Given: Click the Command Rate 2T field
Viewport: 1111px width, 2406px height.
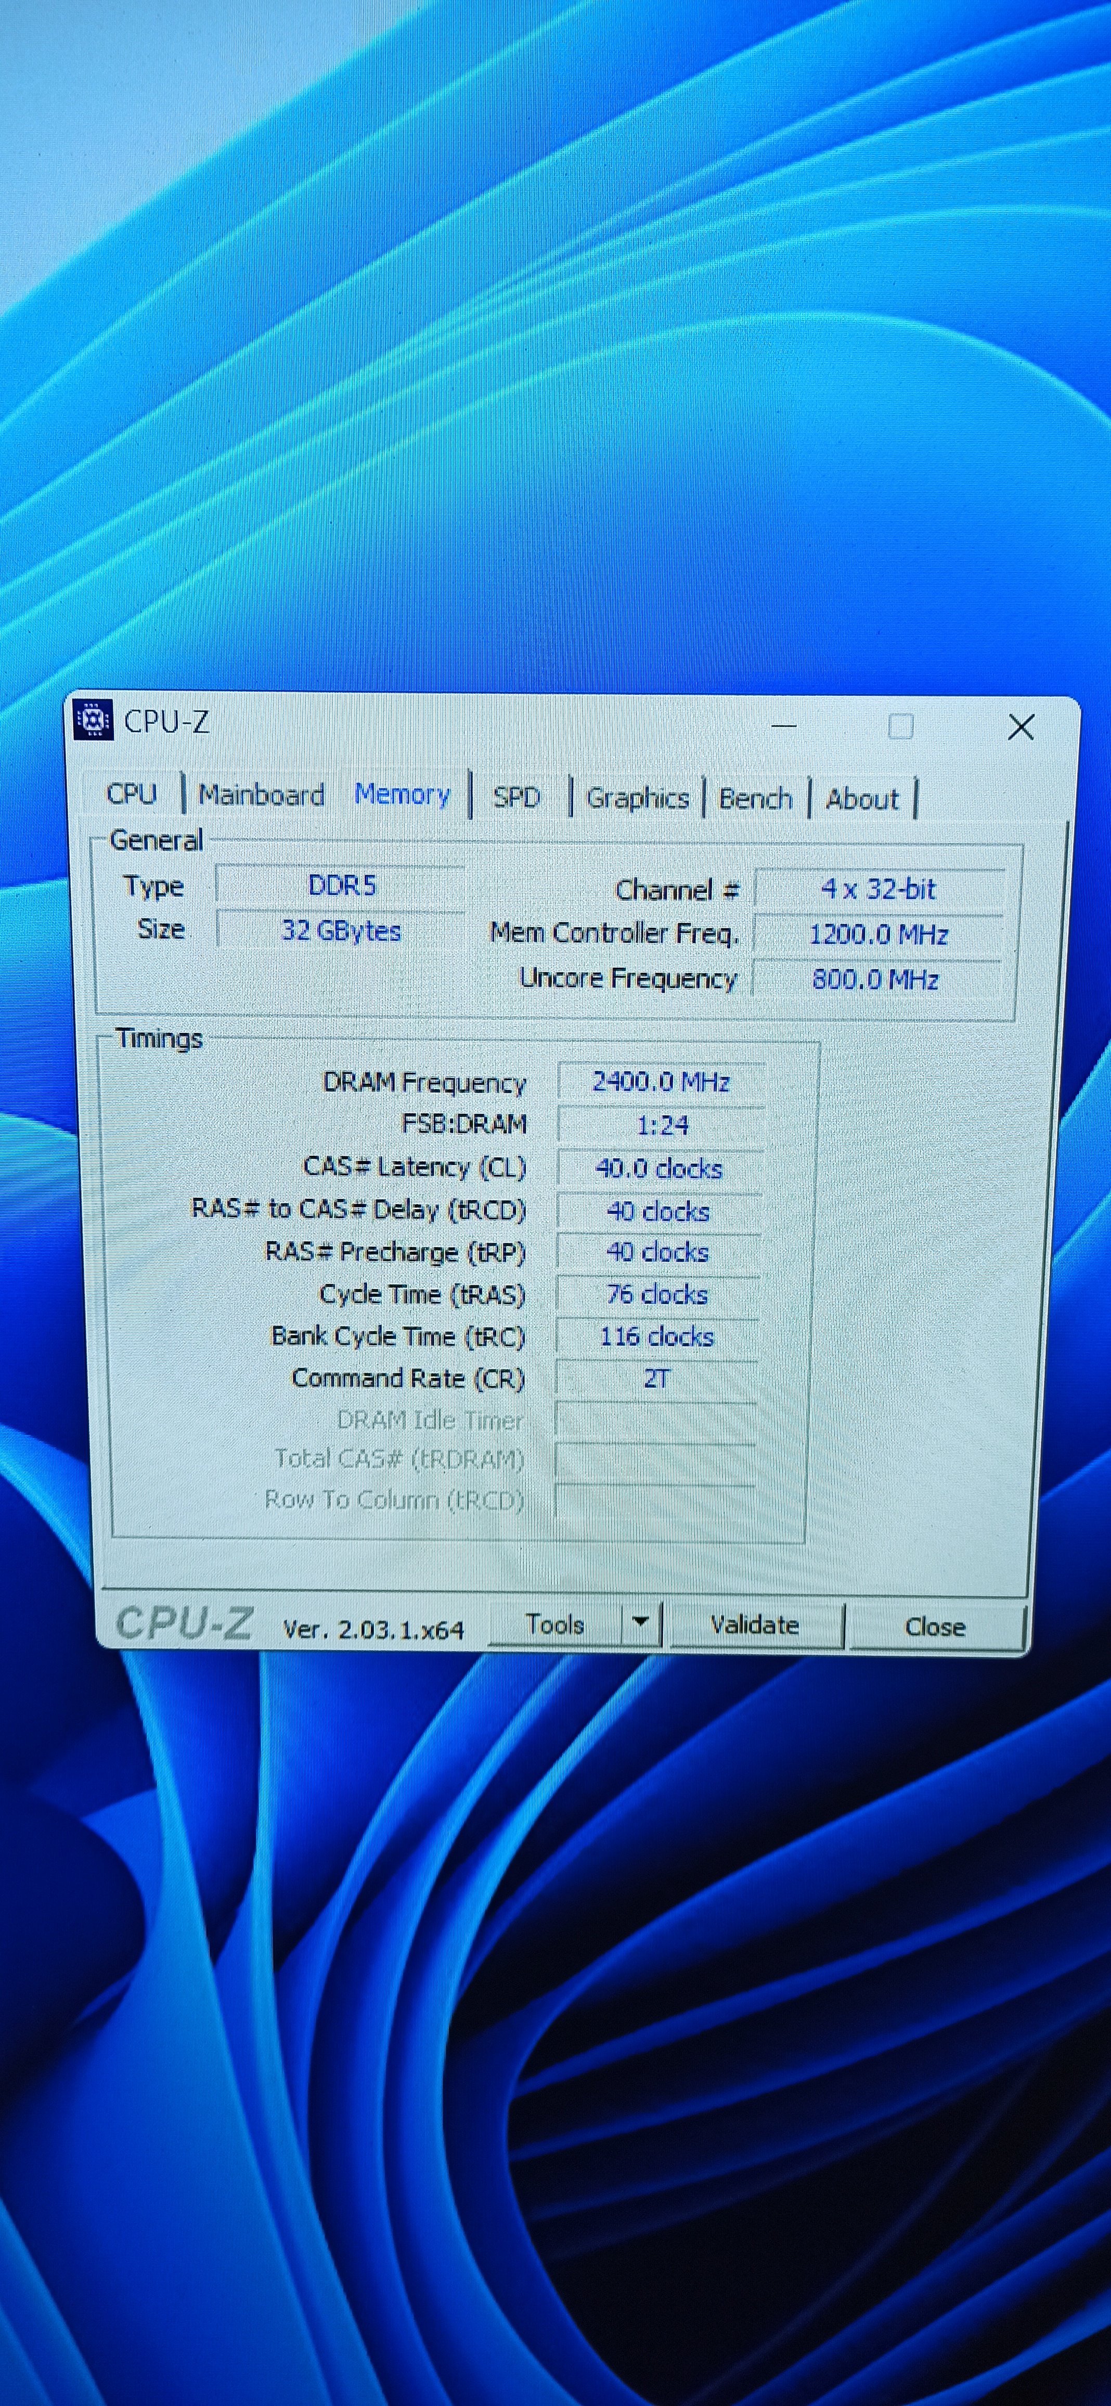Looking at the screenshot, I should pos(656,1378).
